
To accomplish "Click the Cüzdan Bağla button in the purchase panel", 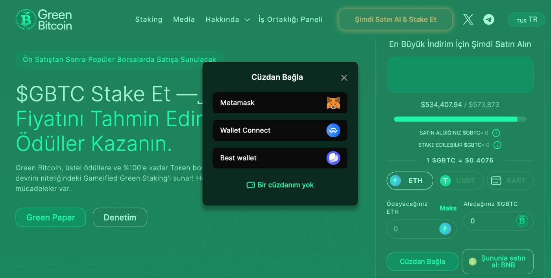I will click(x=422, y=261).
